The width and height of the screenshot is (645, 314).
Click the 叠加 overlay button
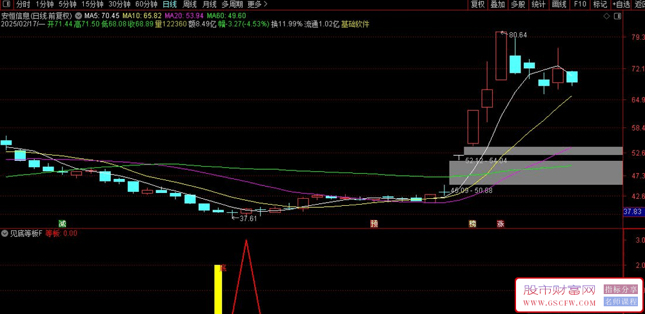coord(498,5)
